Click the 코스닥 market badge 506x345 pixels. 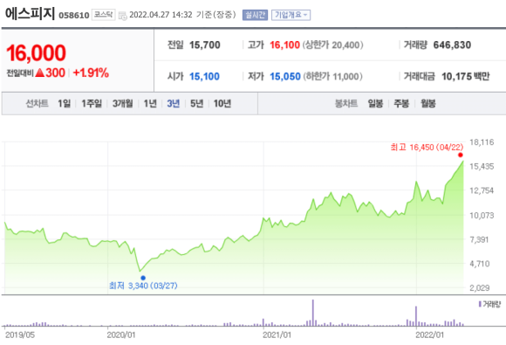[x=103, y=15]
